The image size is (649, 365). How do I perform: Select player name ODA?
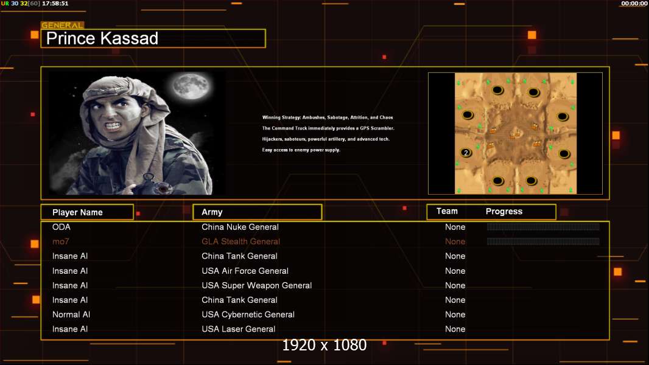click(x=61, y=227)
